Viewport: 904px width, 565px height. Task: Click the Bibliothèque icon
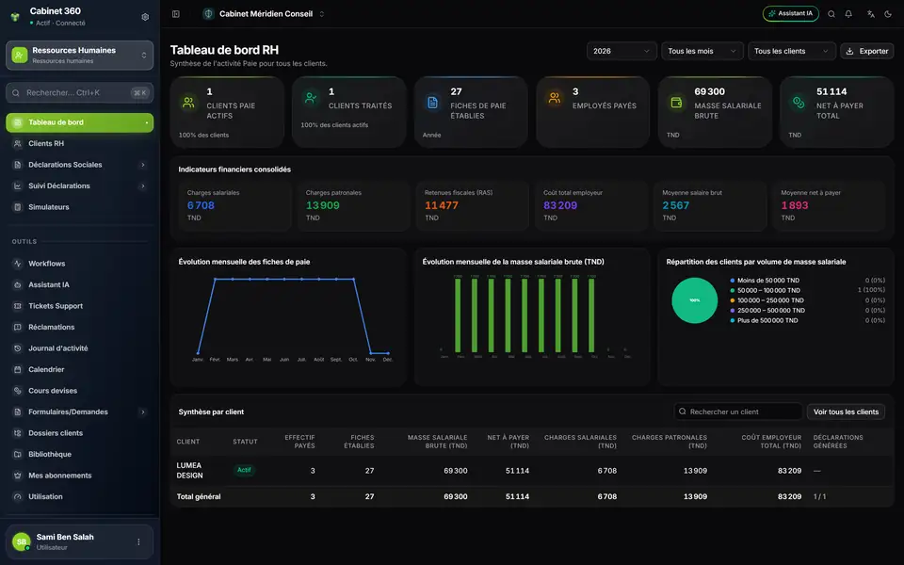click(17, 454)
